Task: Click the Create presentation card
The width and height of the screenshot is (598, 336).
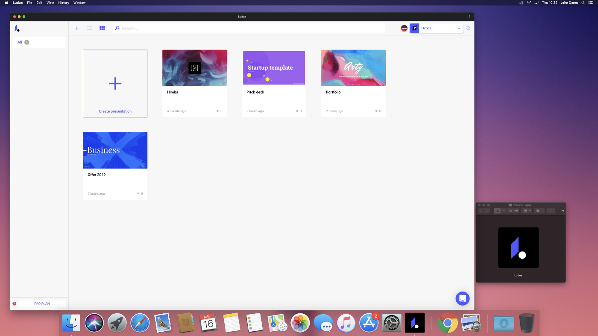Action: click(115, 84)
